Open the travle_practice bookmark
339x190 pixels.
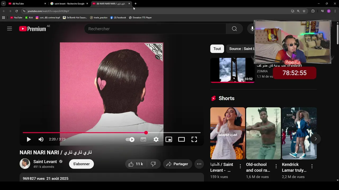pos(99,18)
